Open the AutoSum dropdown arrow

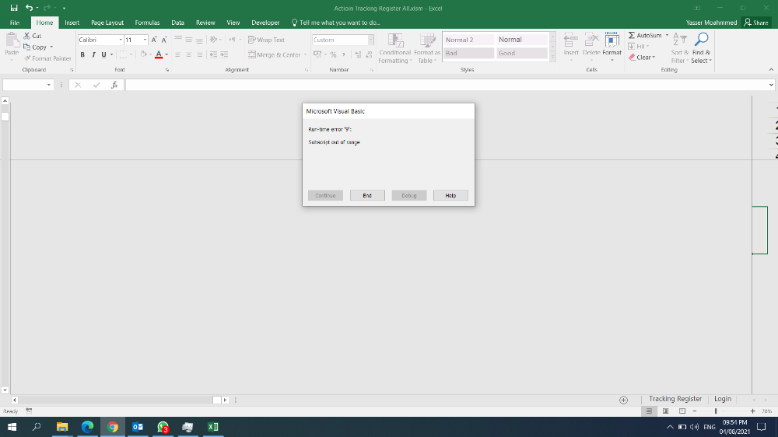667,36
